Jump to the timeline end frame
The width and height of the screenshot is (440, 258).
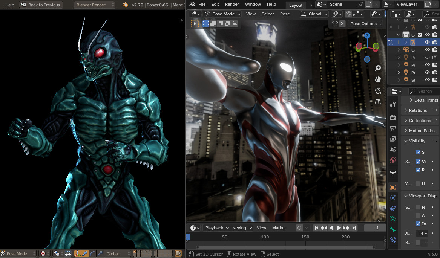point(354,228)
